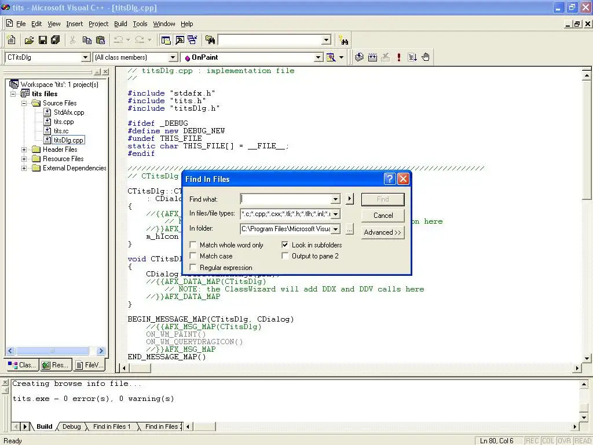Click the workspace pane horizontal scrollbar thumb

coord(52,351)
